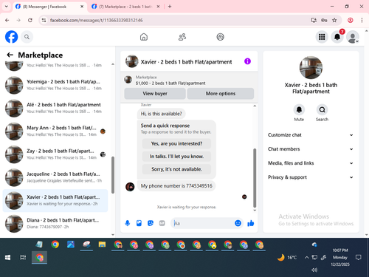The width and height of the screenshot is (369, 277).
Task: Choose a sticker icon
Action: [x=151, y=223]
